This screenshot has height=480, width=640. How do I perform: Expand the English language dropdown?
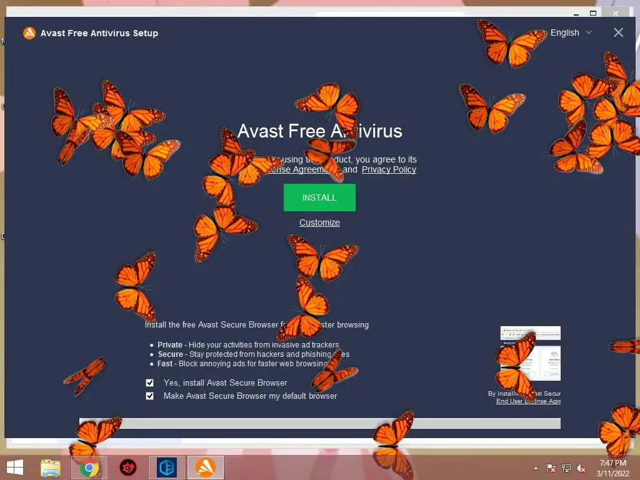[571, 32]
